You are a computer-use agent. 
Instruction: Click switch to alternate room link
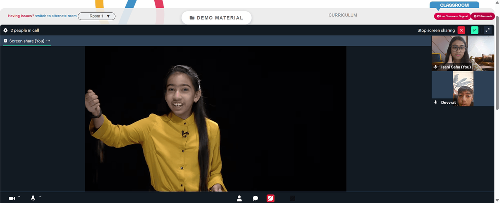(x=56, y=16)
